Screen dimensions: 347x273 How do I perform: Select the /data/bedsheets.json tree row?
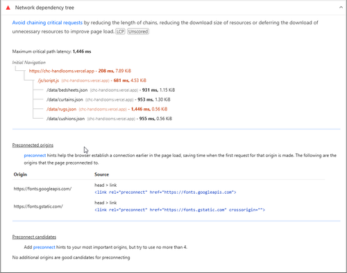110,90
